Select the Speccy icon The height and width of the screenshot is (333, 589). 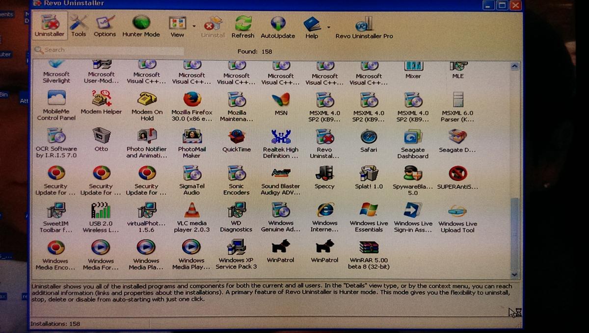(x=324, y=178)
